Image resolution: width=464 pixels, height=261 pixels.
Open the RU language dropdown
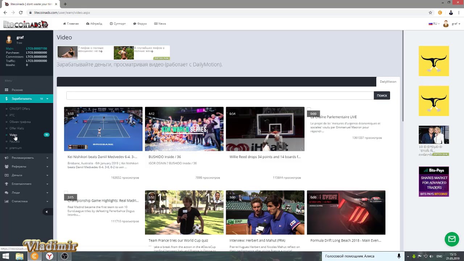[x=434, y=24]
